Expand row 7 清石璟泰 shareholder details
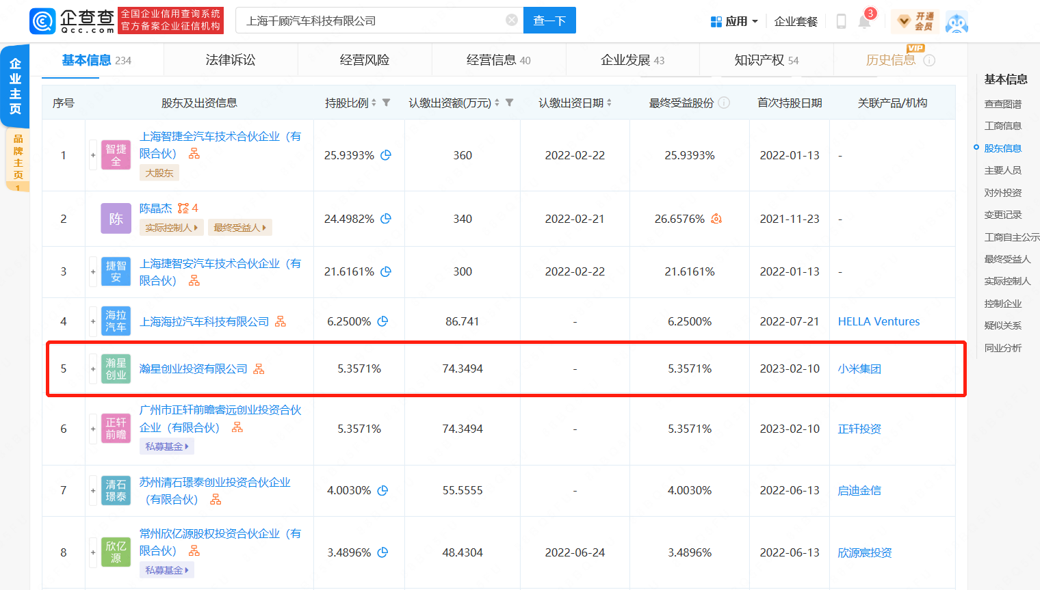 click(x=93, y=490)
